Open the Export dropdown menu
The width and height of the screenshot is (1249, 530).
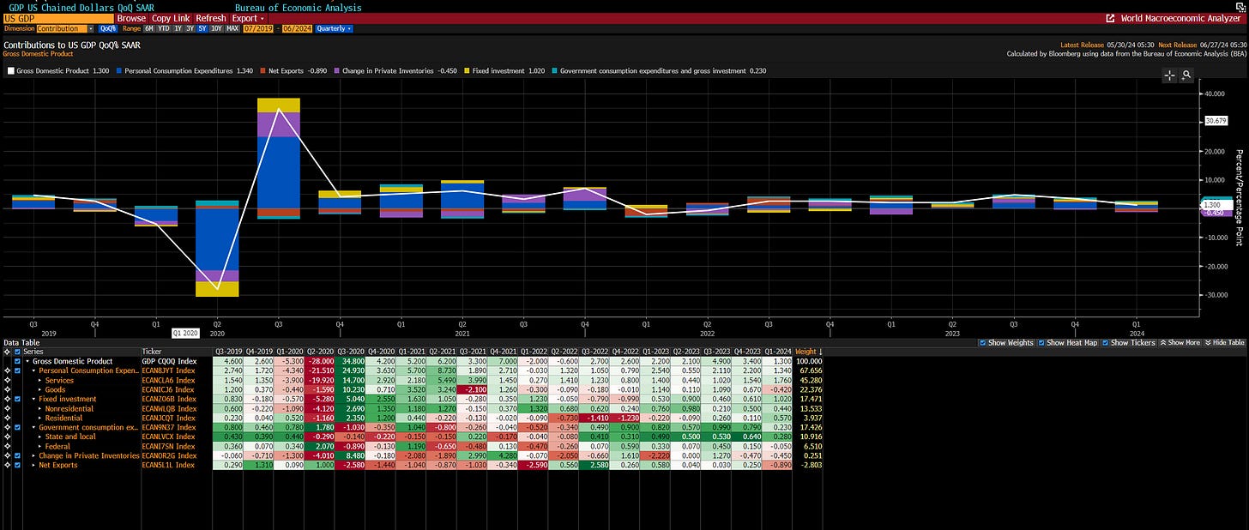(248, 18)
